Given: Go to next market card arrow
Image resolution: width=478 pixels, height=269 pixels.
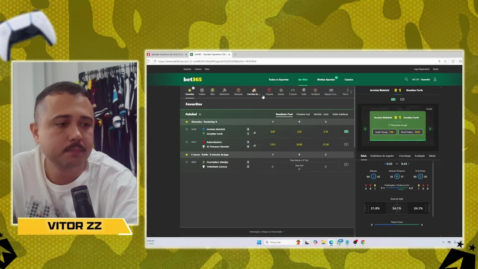Looking at the screenshot, I should coord(430,129).
